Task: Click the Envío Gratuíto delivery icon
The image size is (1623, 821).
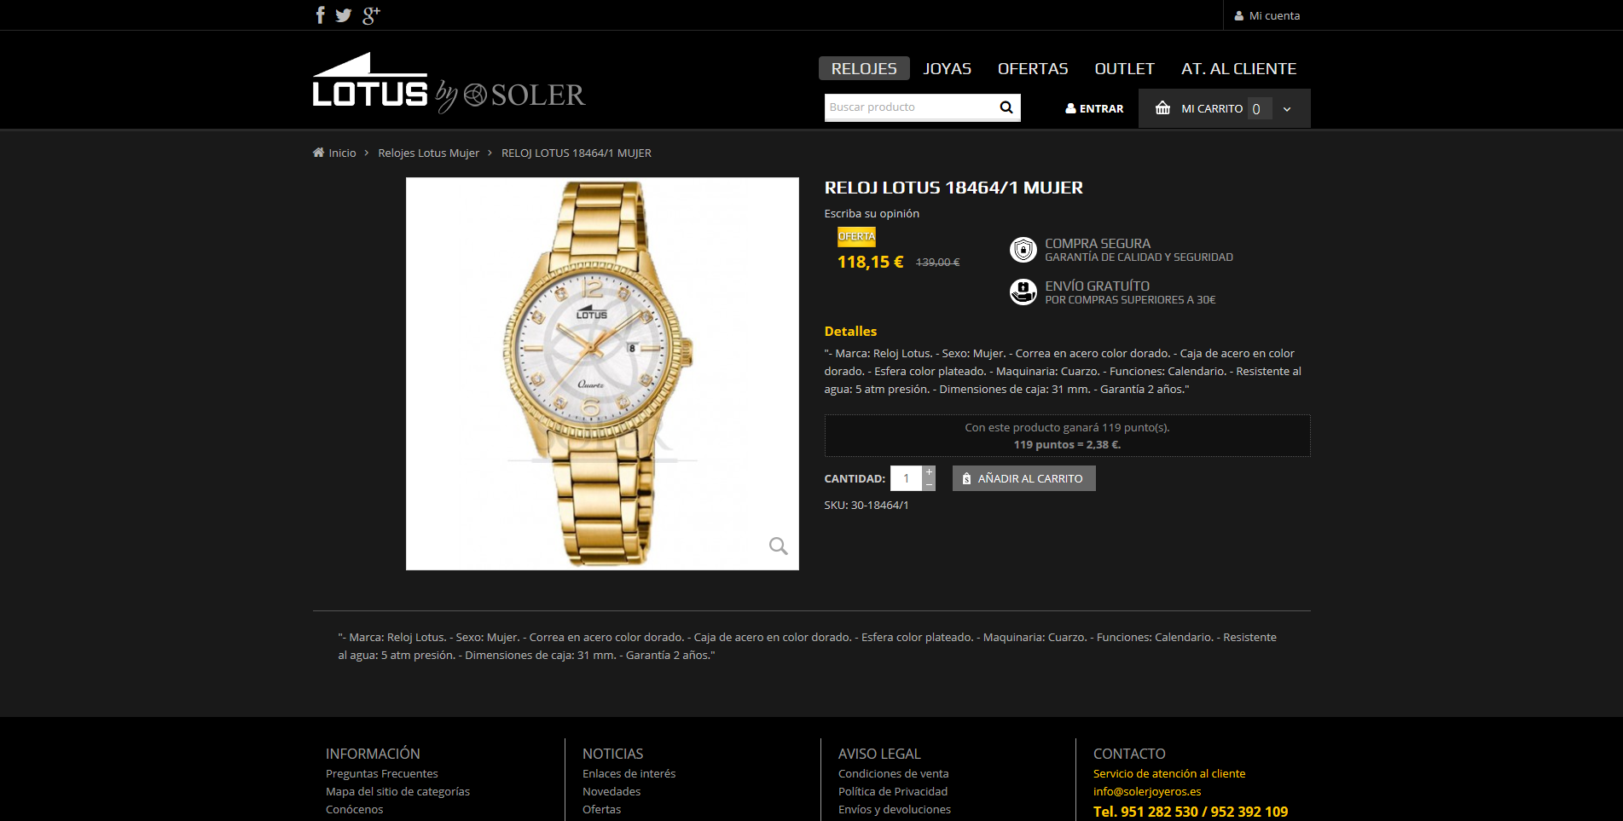Action: click(1023, 292)
